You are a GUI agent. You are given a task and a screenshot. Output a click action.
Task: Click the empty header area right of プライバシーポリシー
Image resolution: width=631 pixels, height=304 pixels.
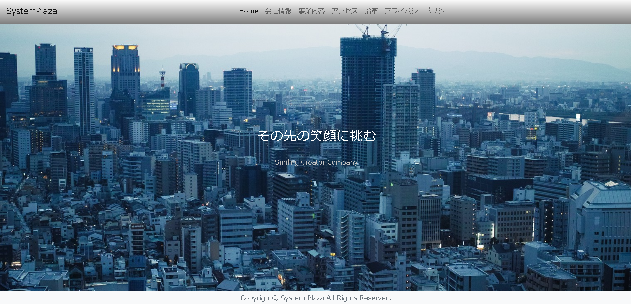[x=539, y=12]
